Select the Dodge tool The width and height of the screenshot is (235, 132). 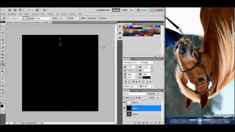[3, 72]
